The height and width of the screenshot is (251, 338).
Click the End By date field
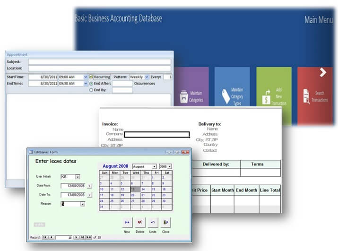coord(122,90)
